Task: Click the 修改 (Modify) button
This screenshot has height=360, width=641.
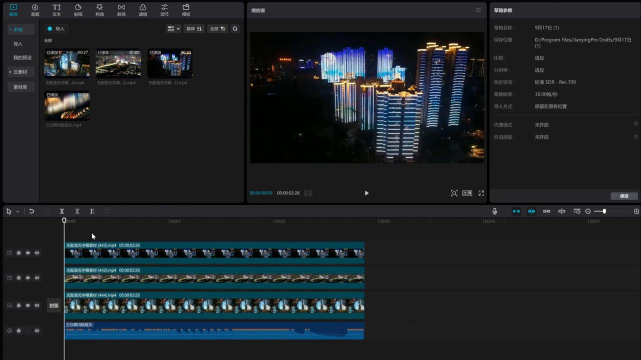Action: click(x=624, y=196)
